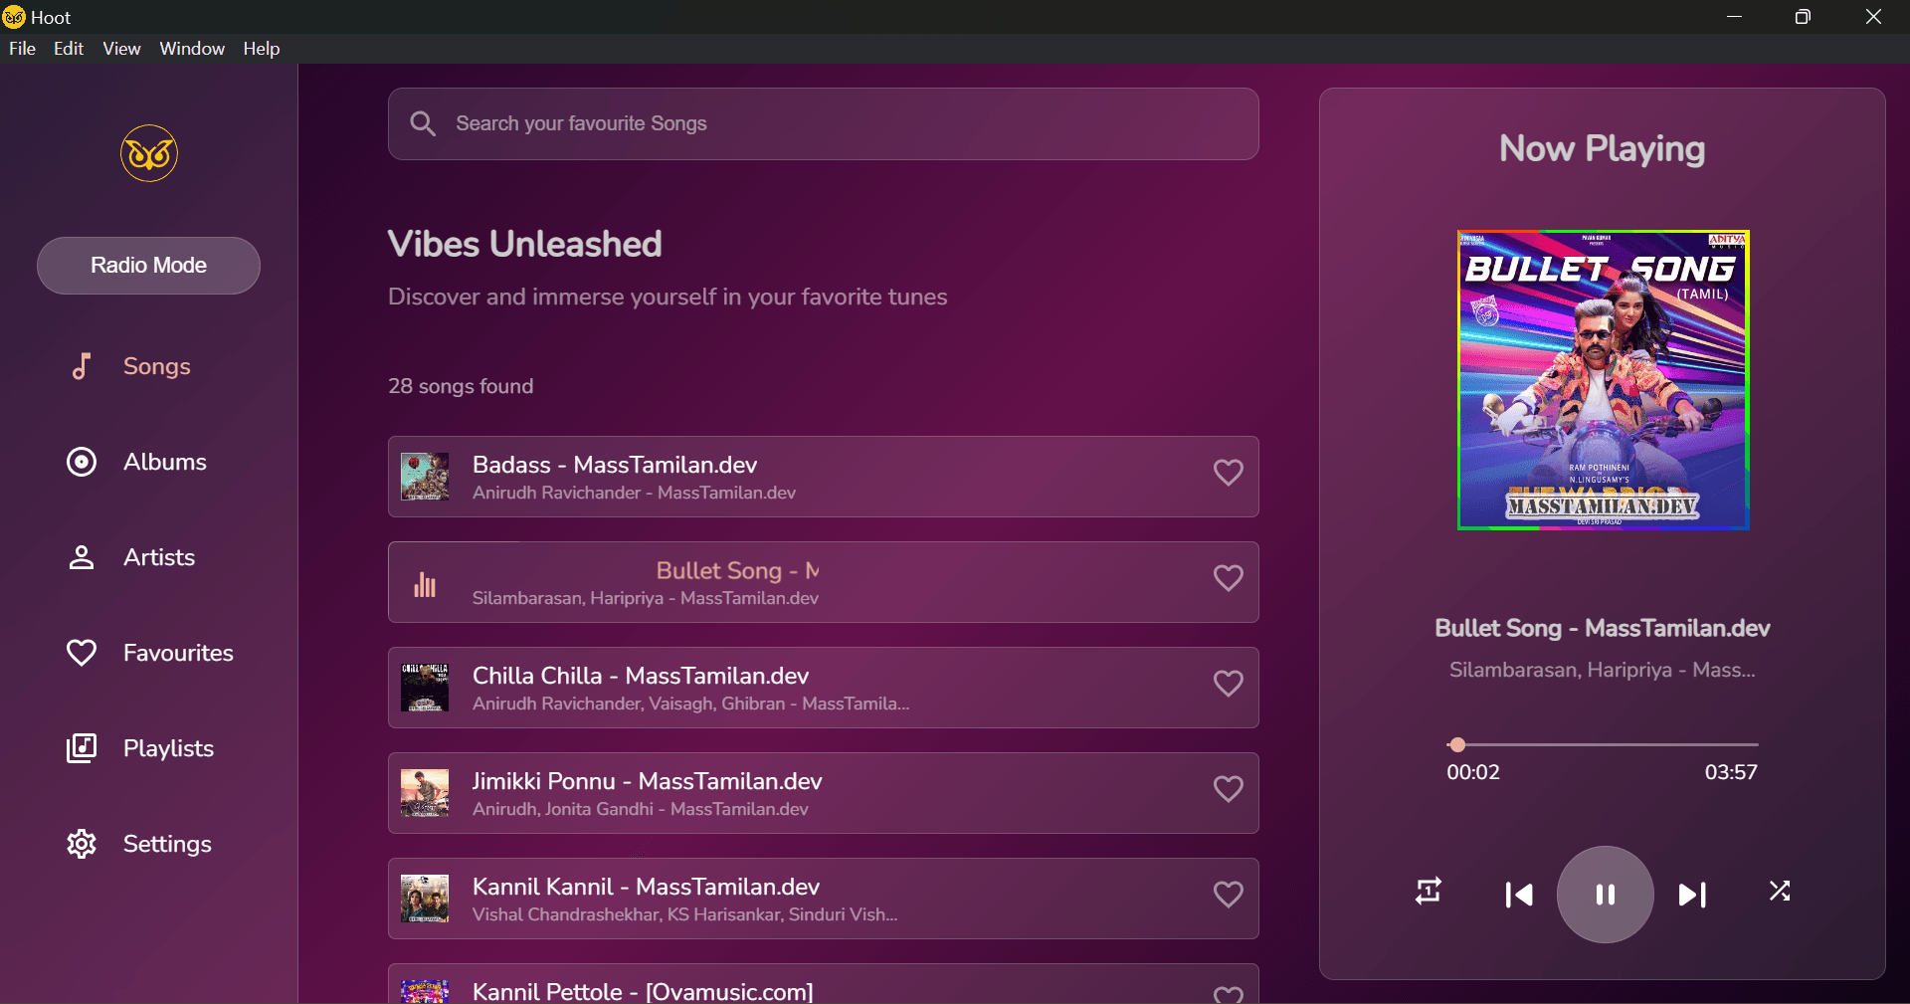Open Settings with the gear icon
Screen dimensions: 1910x1004
(138, 844)
